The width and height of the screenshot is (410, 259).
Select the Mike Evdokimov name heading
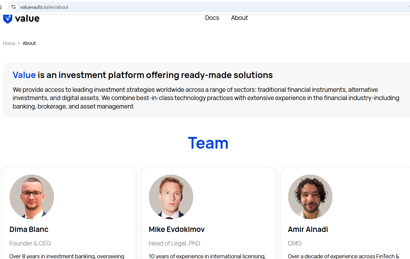(177, 229)
